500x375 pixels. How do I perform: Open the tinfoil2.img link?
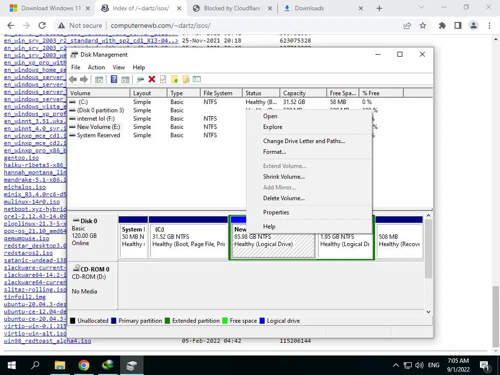25,297
